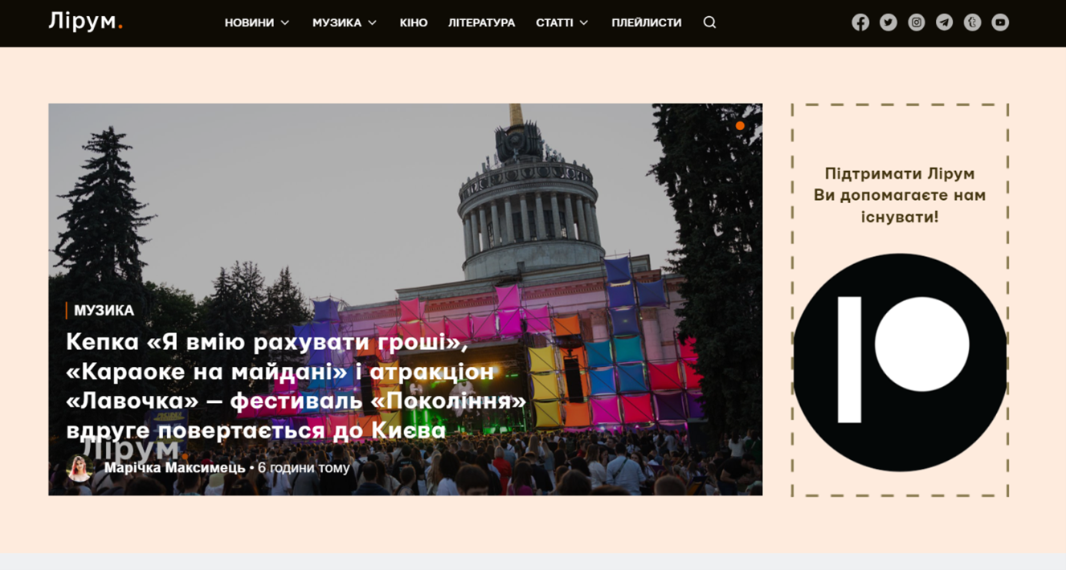The width and height of the screenshot is (1066, 570).
Task: Click the Patreon logo circle
Action: pyautogui.click(x=900, y=362)
